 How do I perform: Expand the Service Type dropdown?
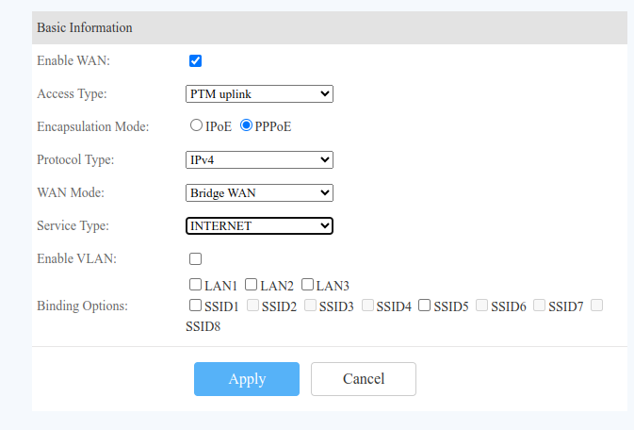(259, 225)
